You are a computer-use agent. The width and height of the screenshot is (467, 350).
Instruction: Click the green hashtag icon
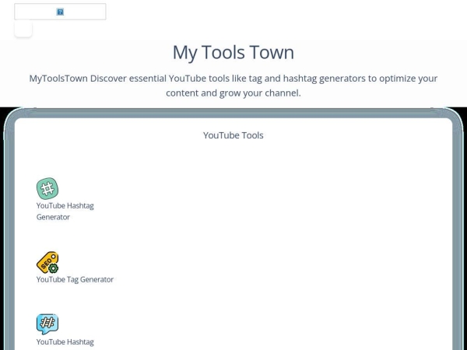[x=47, y=188]
